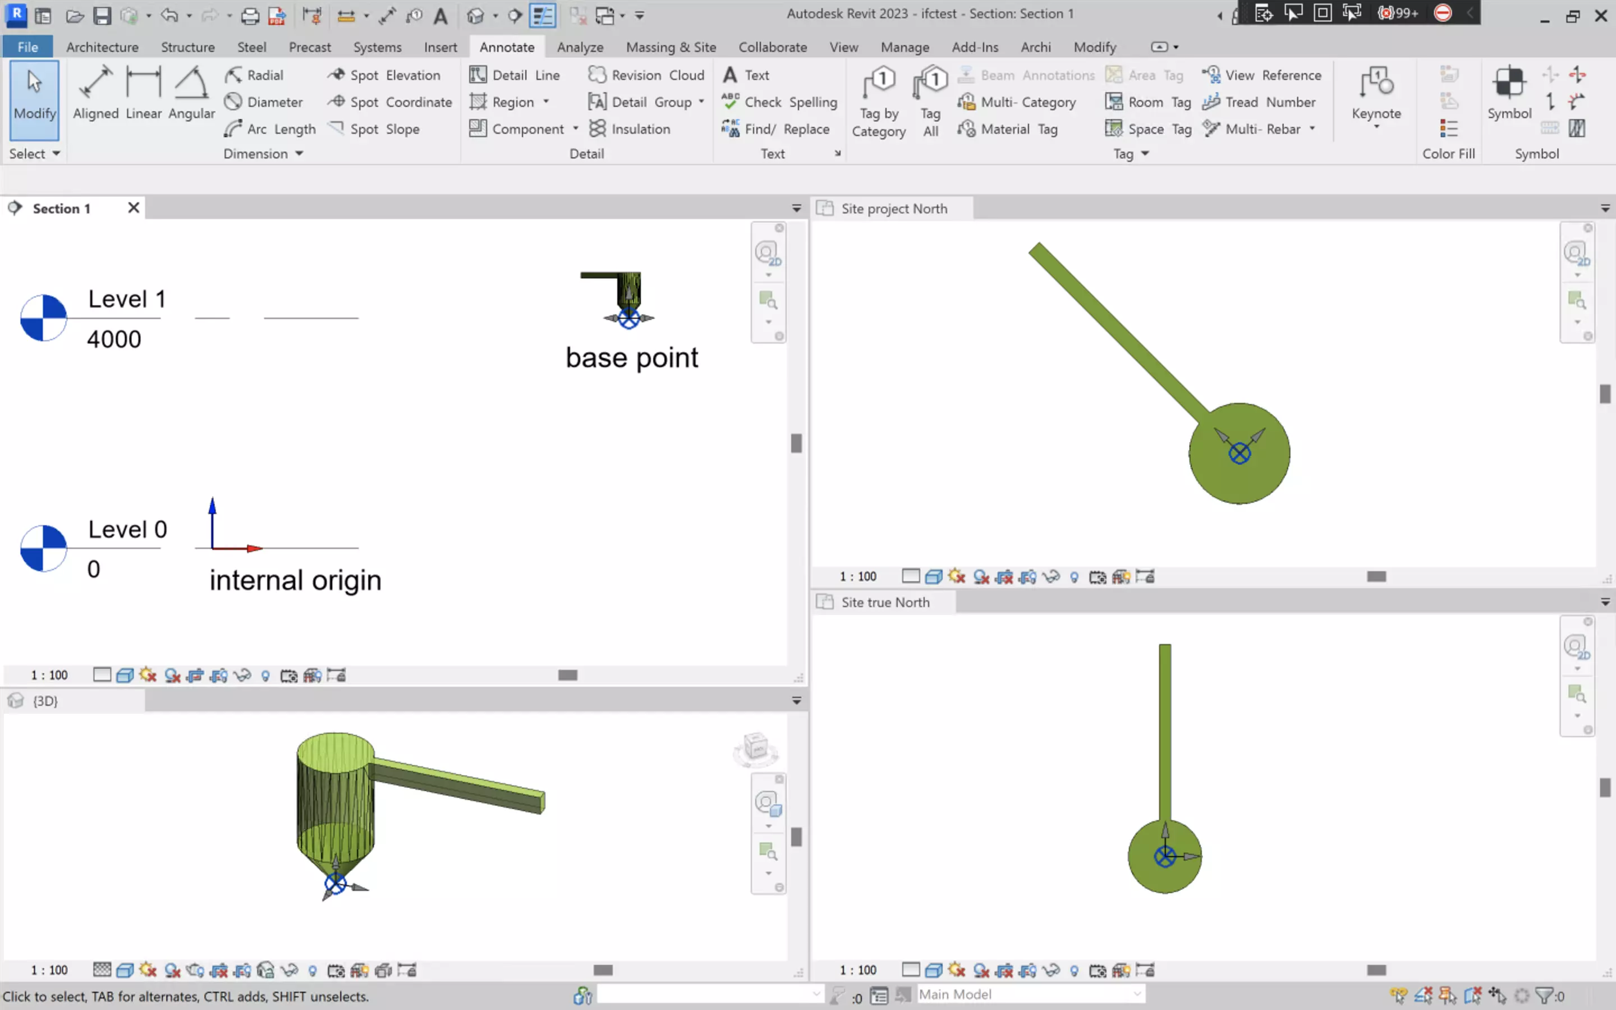The width and height of the screenshot is (1616, 1010).
Task: Toggle shadows off in 3D view bar
Action: point(172,970)
